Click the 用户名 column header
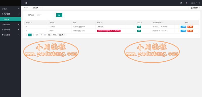This screenshot has height=97, width=202. point(52,23)
